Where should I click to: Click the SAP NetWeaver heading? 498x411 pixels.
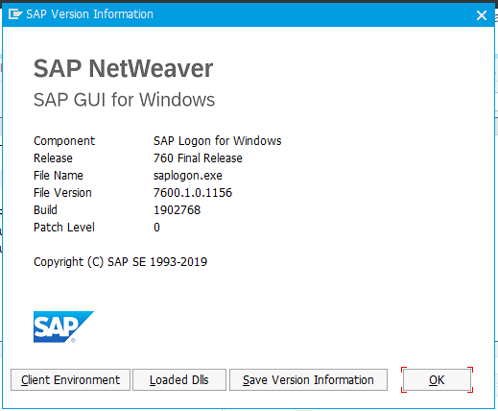point(123,68)
